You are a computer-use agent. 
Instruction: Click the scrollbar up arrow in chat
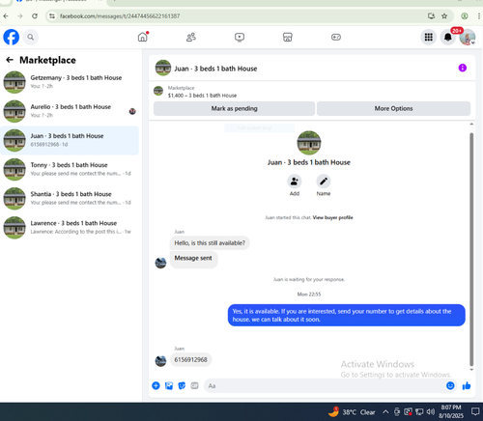[471, 124]
